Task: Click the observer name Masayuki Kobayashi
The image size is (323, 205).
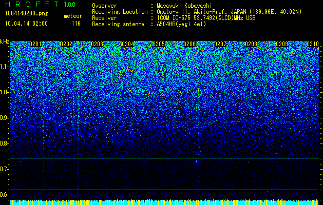Action: click(x=184, y=6)
